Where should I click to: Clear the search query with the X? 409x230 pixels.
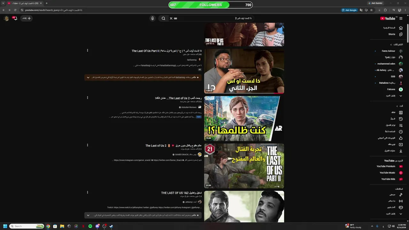tap(171, 19)
